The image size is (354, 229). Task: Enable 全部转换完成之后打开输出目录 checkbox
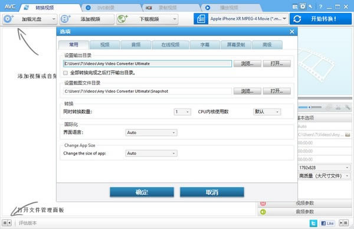click(x=65, y=73)
